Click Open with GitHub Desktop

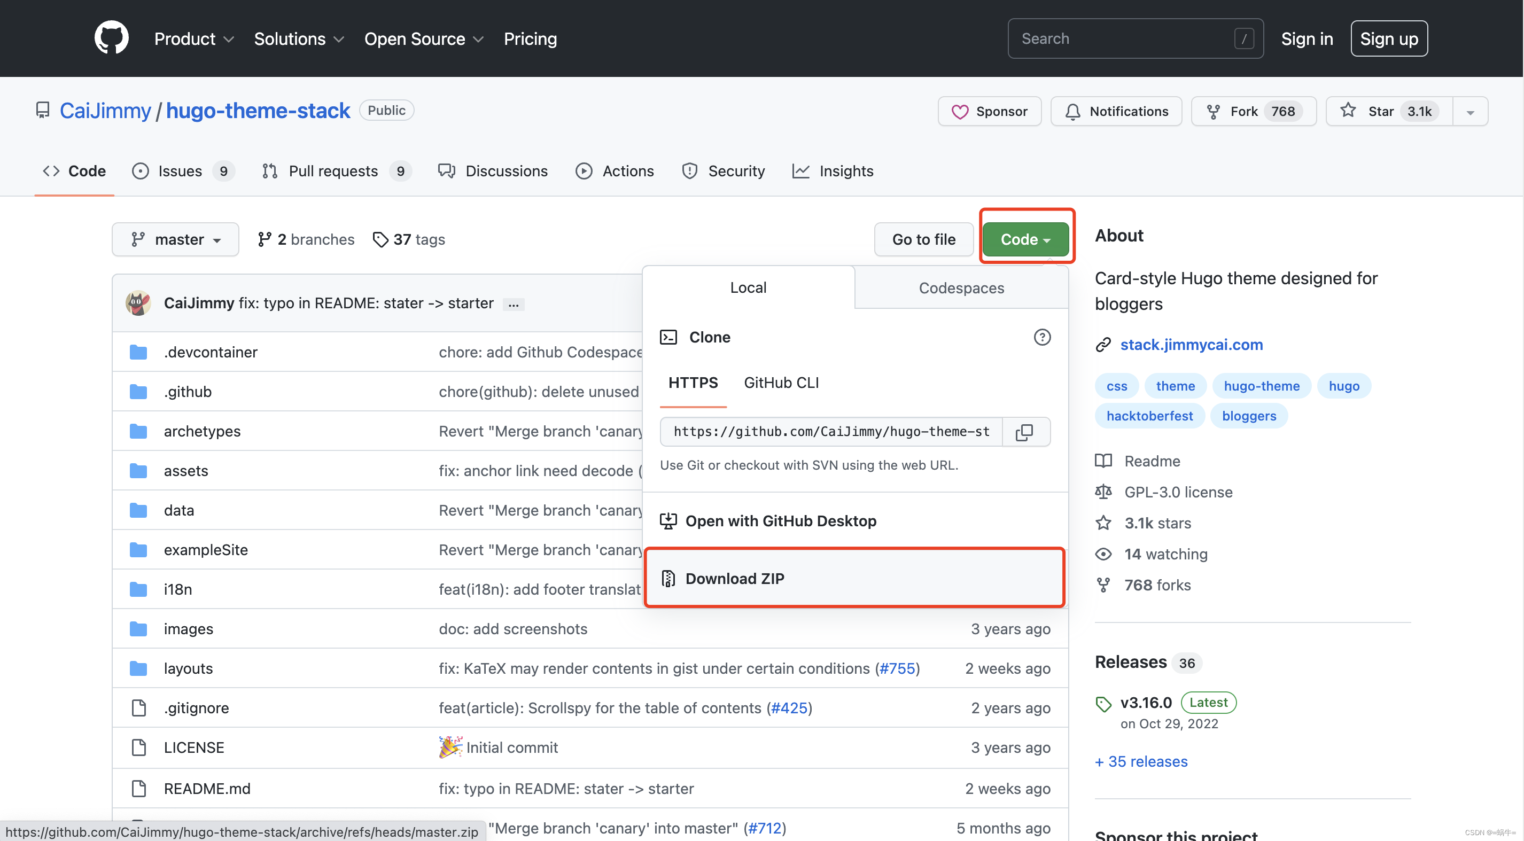[x=855, y=521]
